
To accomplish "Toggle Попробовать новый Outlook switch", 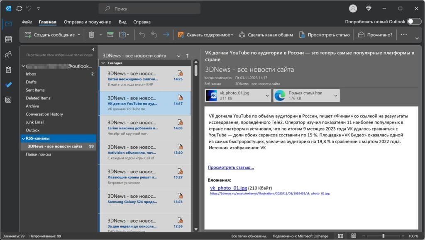I will point(414,22).
